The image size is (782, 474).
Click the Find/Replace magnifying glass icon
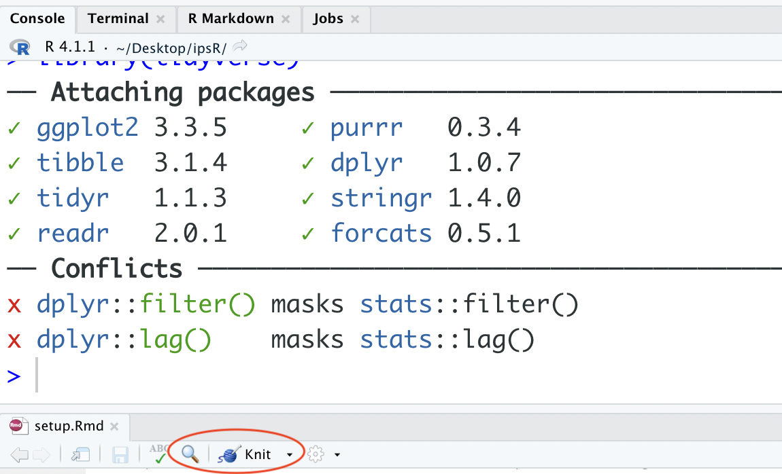point(189,454)
